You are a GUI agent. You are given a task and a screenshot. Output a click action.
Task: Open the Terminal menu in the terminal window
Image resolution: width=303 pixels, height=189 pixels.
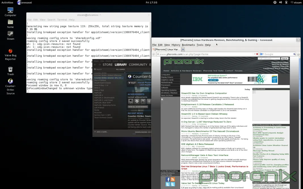(62, 20)
